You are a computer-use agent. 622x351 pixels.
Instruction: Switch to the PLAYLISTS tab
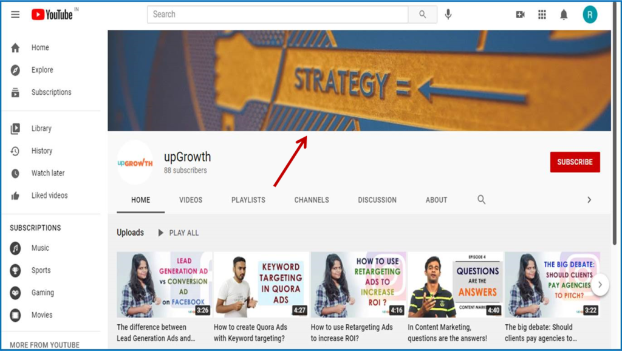tap(248, 200)
